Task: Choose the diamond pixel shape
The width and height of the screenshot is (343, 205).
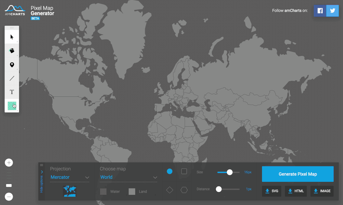Action: (x=170, y=190)
